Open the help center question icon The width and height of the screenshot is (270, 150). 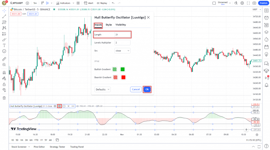pos(266,146)
